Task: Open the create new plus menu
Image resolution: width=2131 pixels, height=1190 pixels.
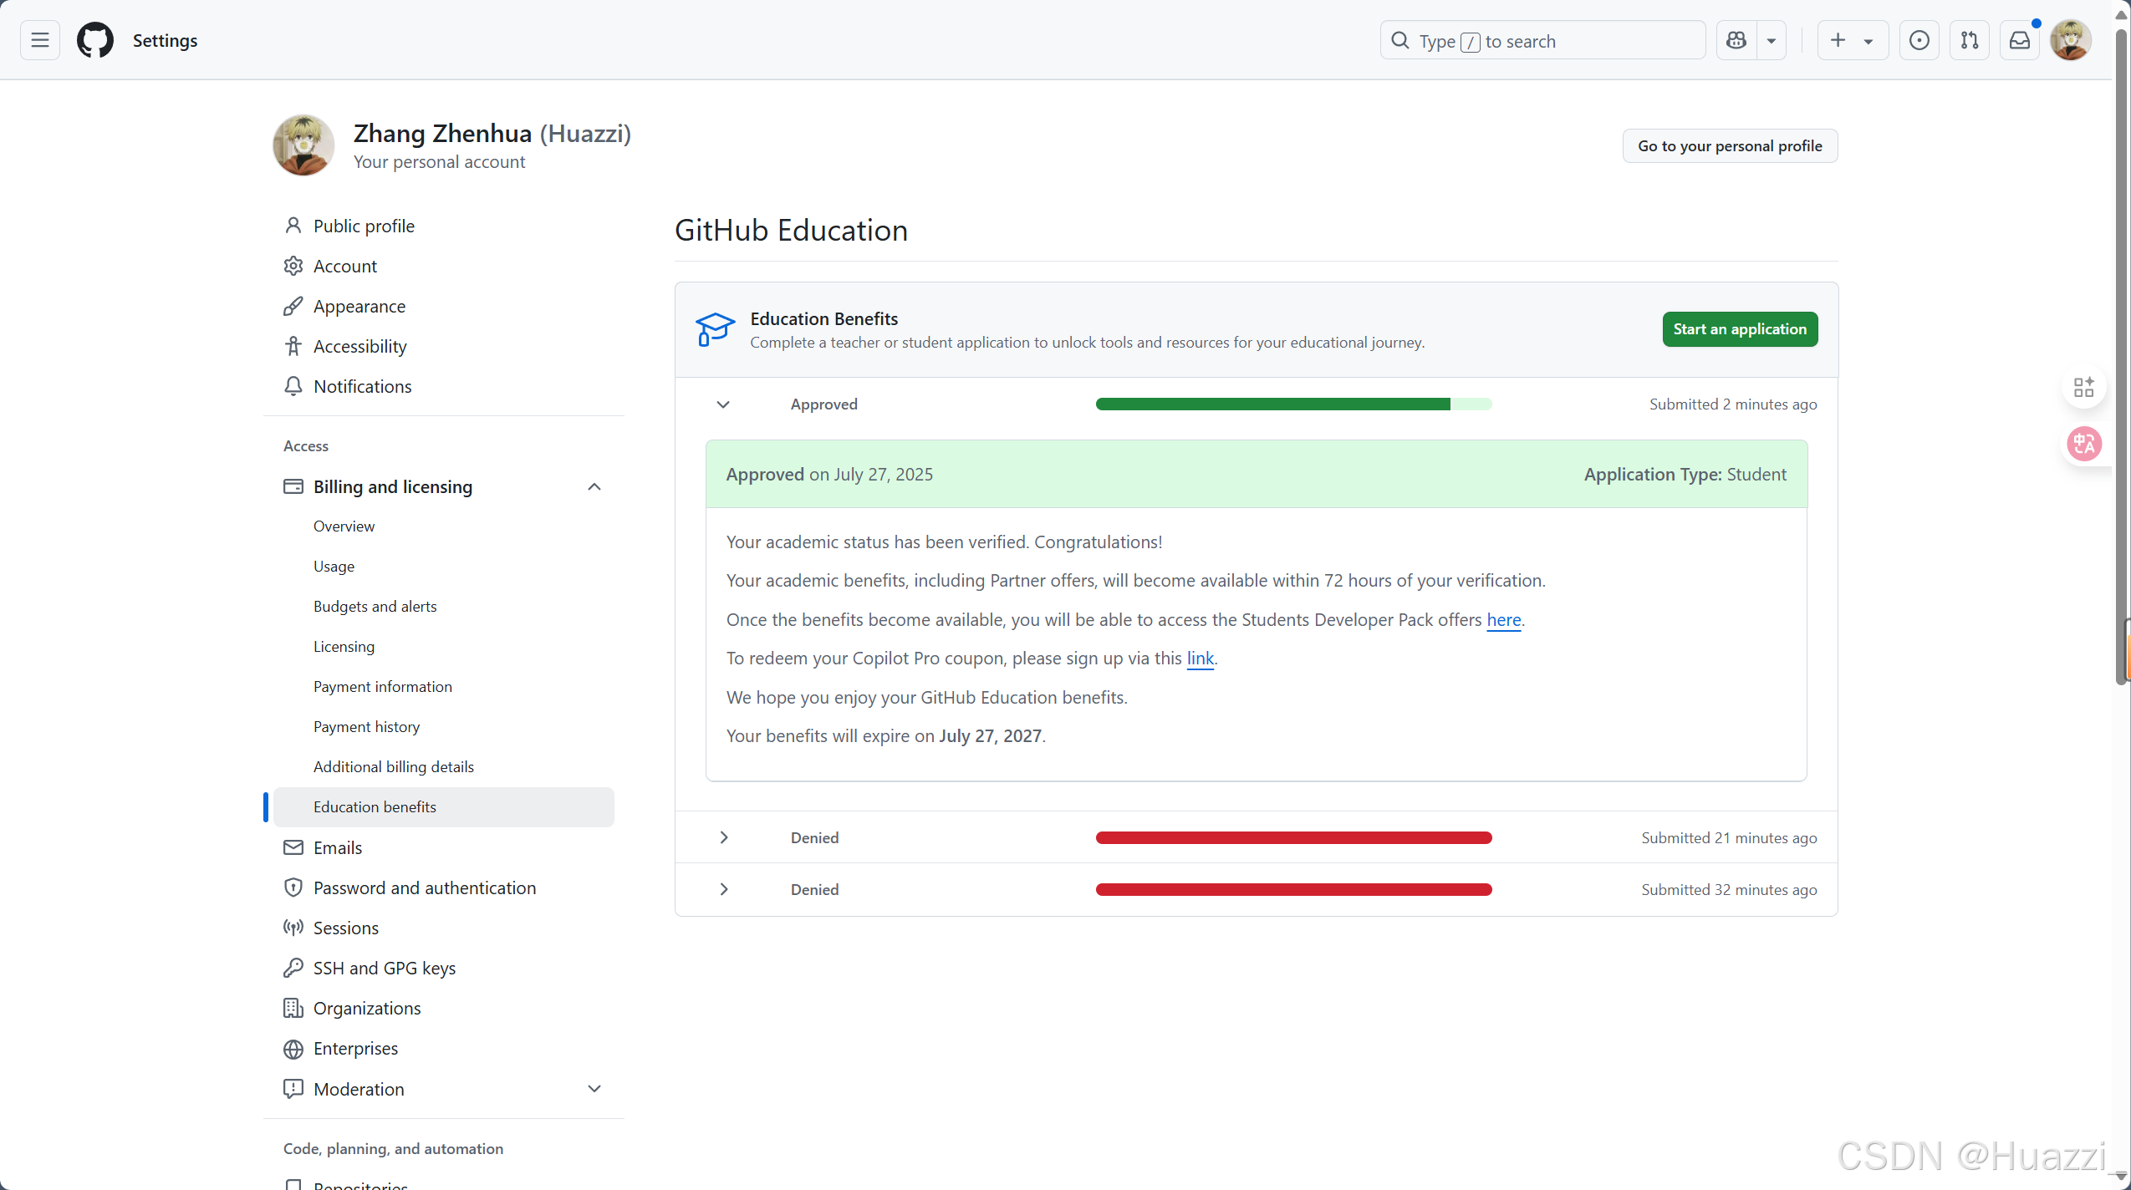Action: [x=1853, y=40]
